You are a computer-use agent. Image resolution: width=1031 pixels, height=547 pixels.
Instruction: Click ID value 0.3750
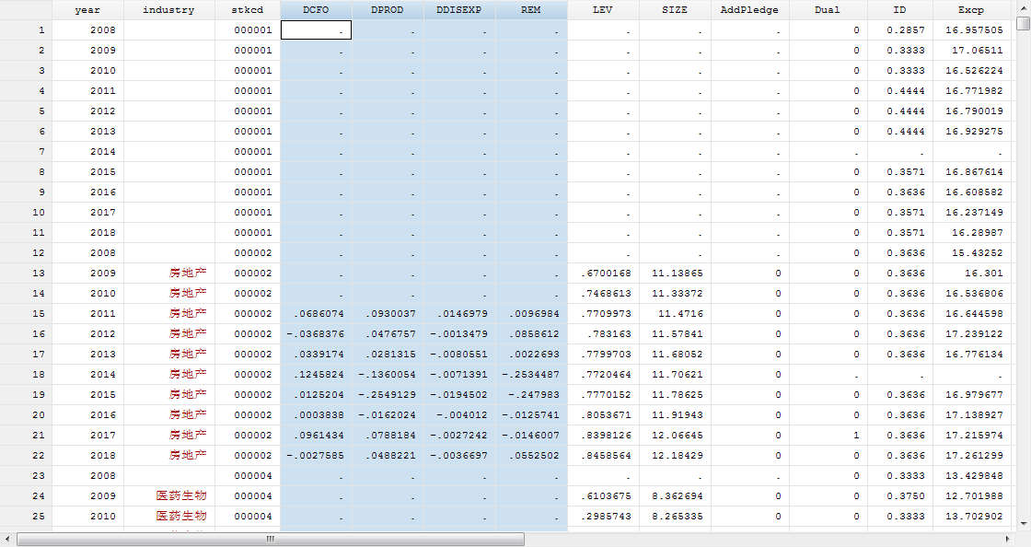point(906,495)
